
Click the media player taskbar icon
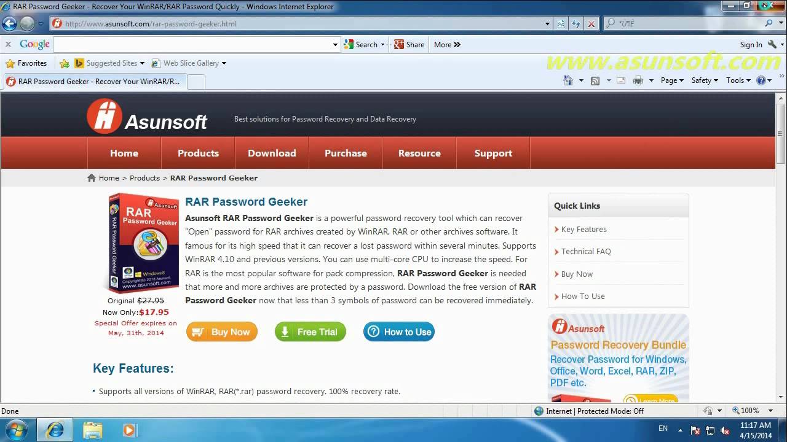(129, 430)
